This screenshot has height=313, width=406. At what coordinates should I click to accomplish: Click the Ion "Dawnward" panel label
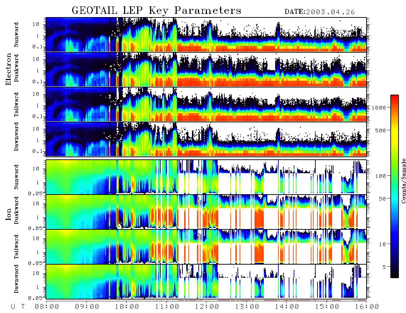point(16,279)
